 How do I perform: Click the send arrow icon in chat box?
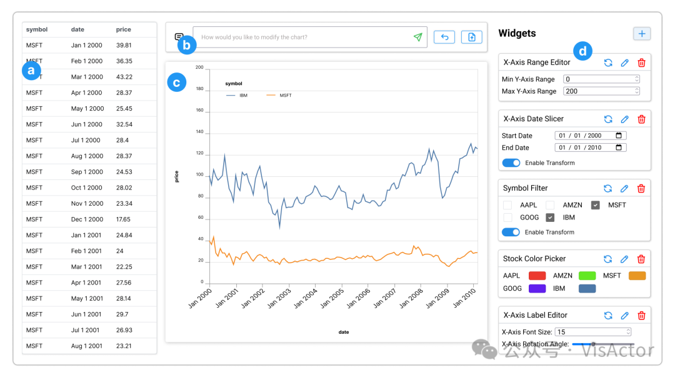click(x=417, y=38)
